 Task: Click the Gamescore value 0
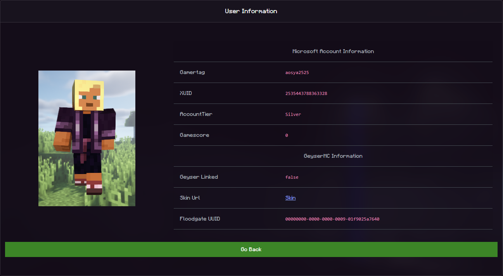(x=287, y=135)
